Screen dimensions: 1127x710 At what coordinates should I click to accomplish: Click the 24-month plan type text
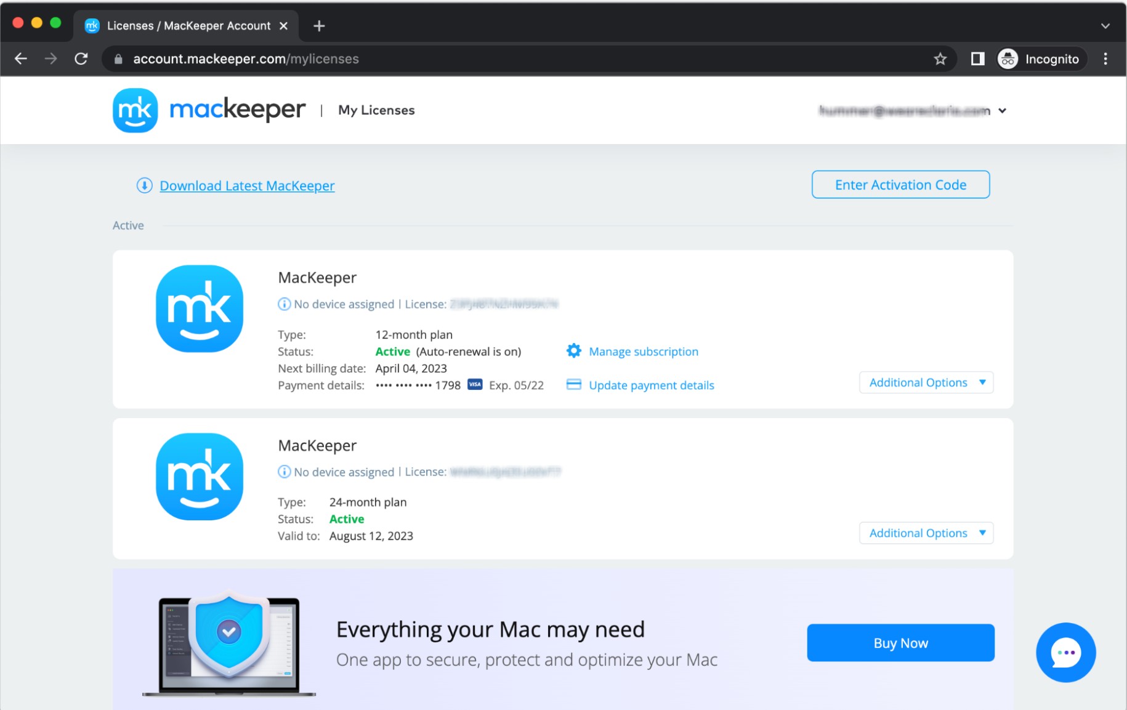368,502
